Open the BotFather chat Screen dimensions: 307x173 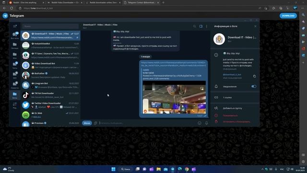coord(50,75)
